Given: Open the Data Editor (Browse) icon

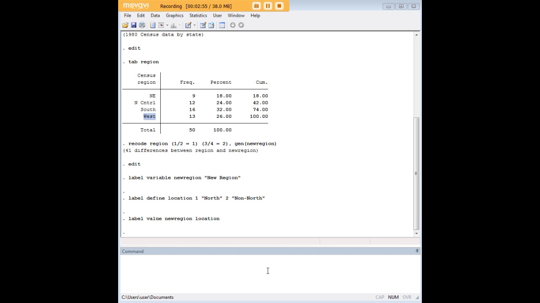Looking at the screenshot, I should pyautogui.click(x=211, y=25).
